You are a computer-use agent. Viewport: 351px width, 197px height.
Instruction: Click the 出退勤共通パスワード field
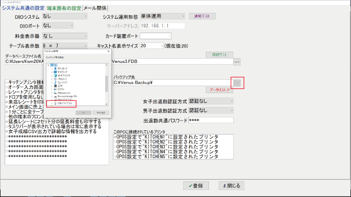click(211, 120)
